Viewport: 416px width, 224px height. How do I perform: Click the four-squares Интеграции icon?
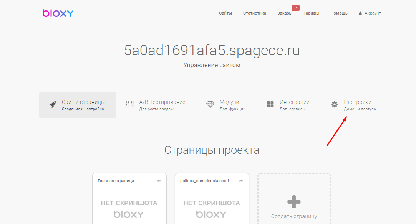[270, 104]
